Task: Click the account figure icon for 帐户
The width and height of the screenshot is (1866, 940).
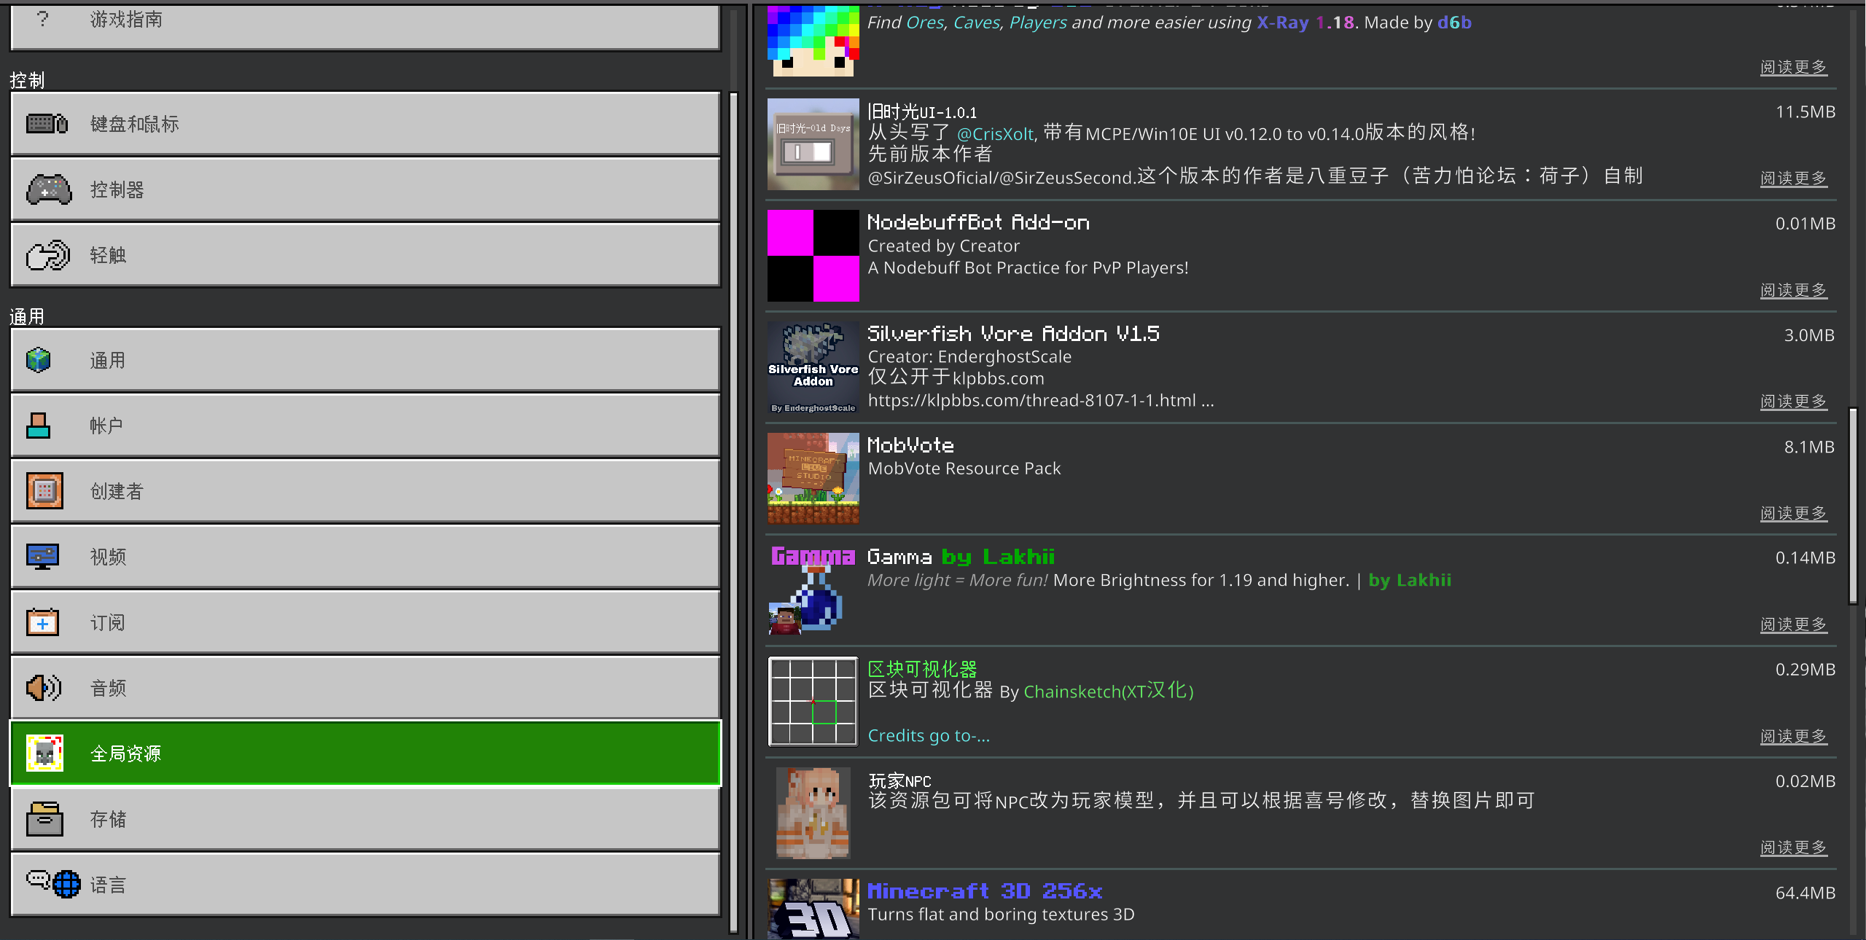Action: (x=39, y=426)
